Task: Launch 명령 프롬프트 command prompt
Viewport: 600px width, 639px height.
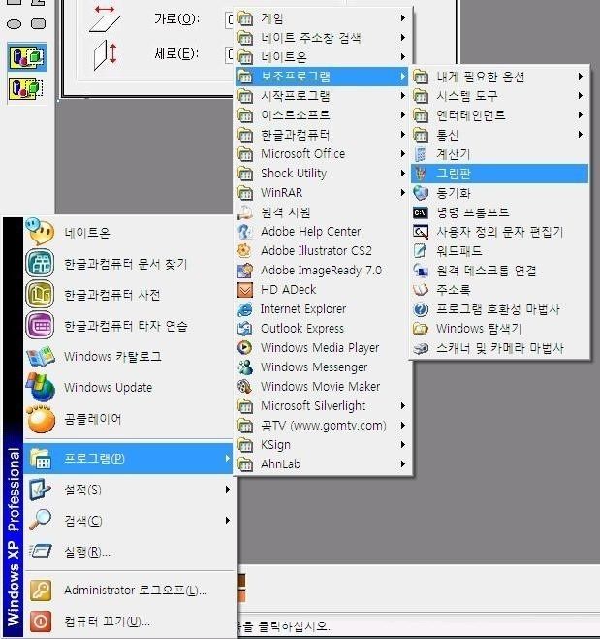Action: point(499,212)
